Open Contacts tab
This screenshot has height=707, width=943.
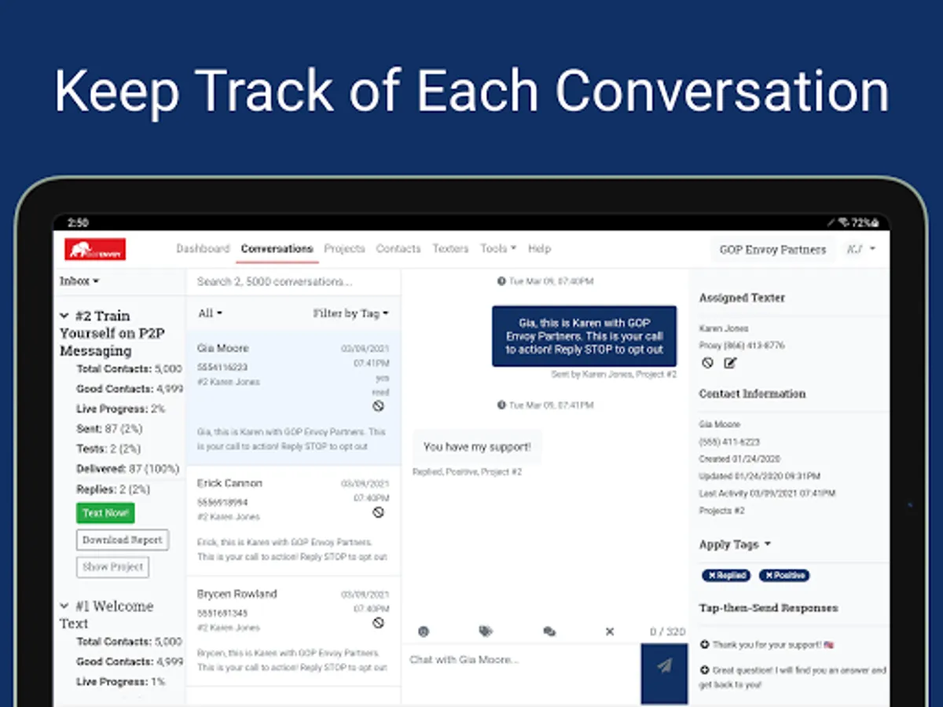[x=398, y=248]
